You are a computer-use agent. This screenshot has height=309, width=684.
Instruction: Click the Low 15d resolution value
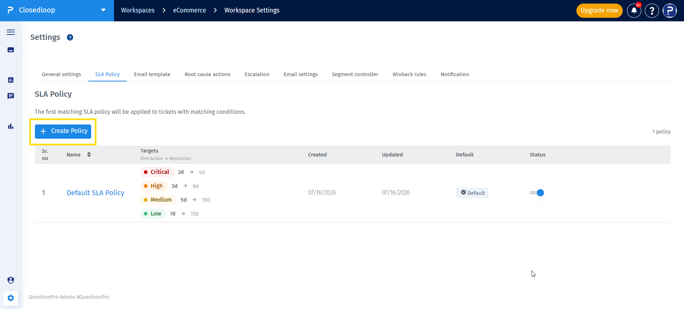point(195,214)
